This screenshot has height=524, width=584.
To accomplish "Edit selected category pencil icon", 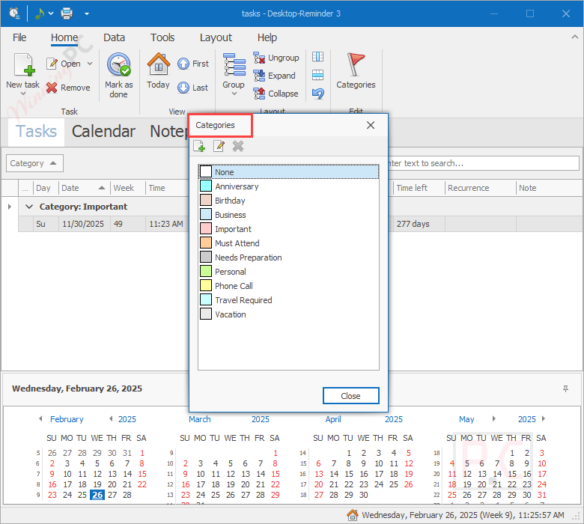I will 219,146.
